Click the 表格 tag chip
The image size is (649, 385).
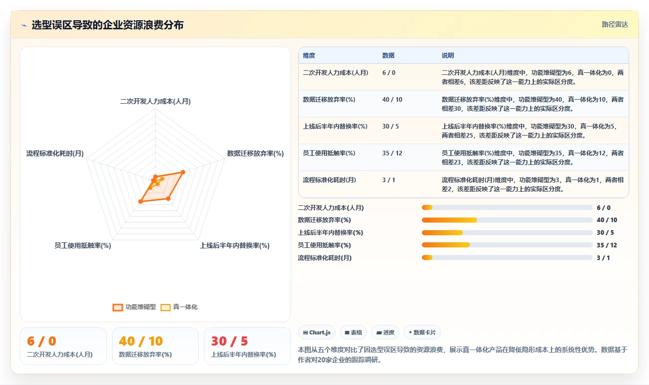pyautogui.click(x=353, y=332)
